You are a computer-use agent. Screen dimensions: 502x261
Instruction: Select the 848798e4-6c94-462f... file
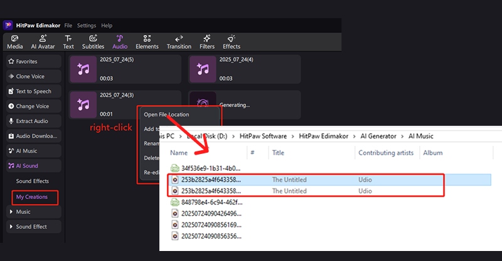pyautogui.click(x=211, y=202)
